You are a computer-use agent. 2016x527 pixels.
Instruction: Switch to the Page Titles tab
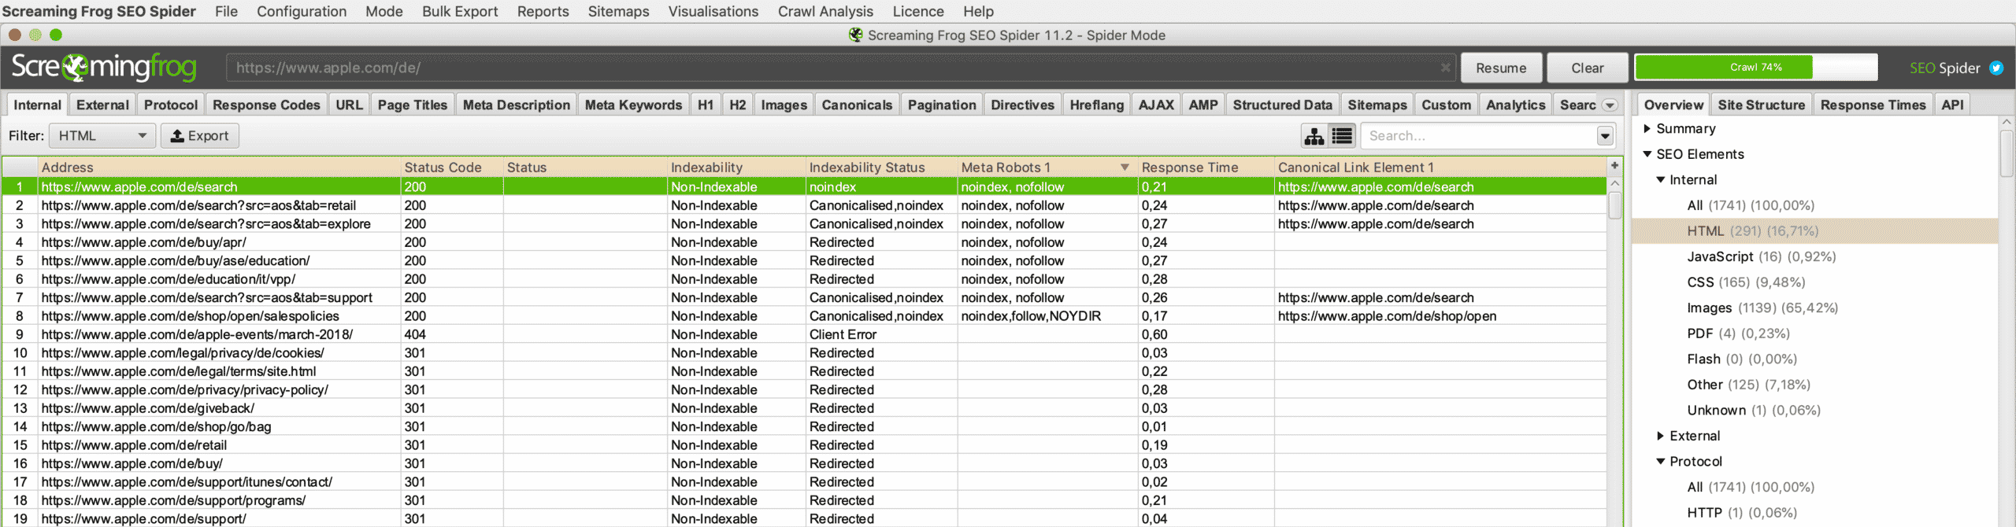(x=412, y=105)
